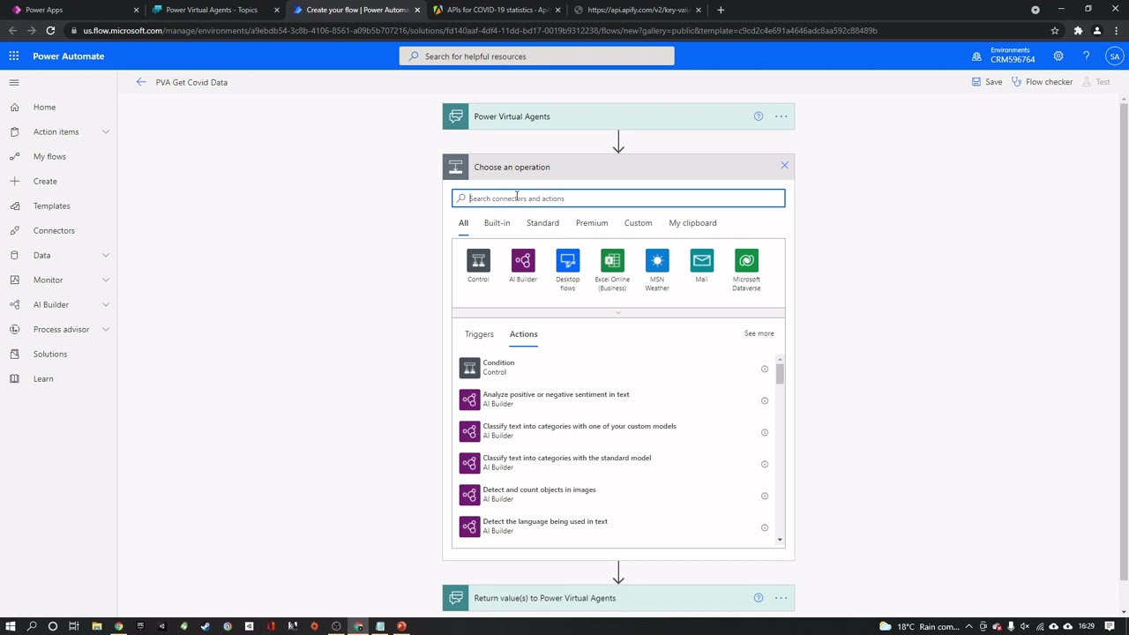Image resolution: width=1129 pixels, height=635 pixels.
Task: Select the Desktop flows connector
Action: (567, 261)
